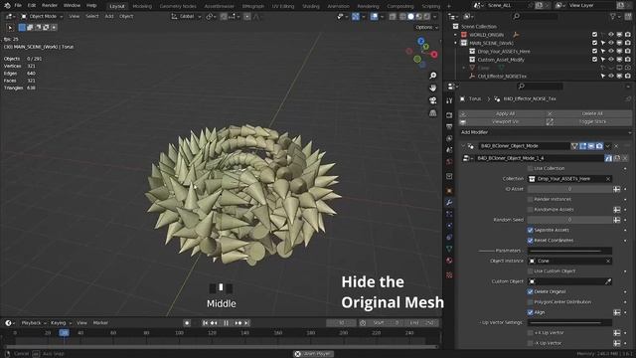Screen dimensions: 636x358
Task: Uncheck the Align checkbox
Action: [530, 312]
